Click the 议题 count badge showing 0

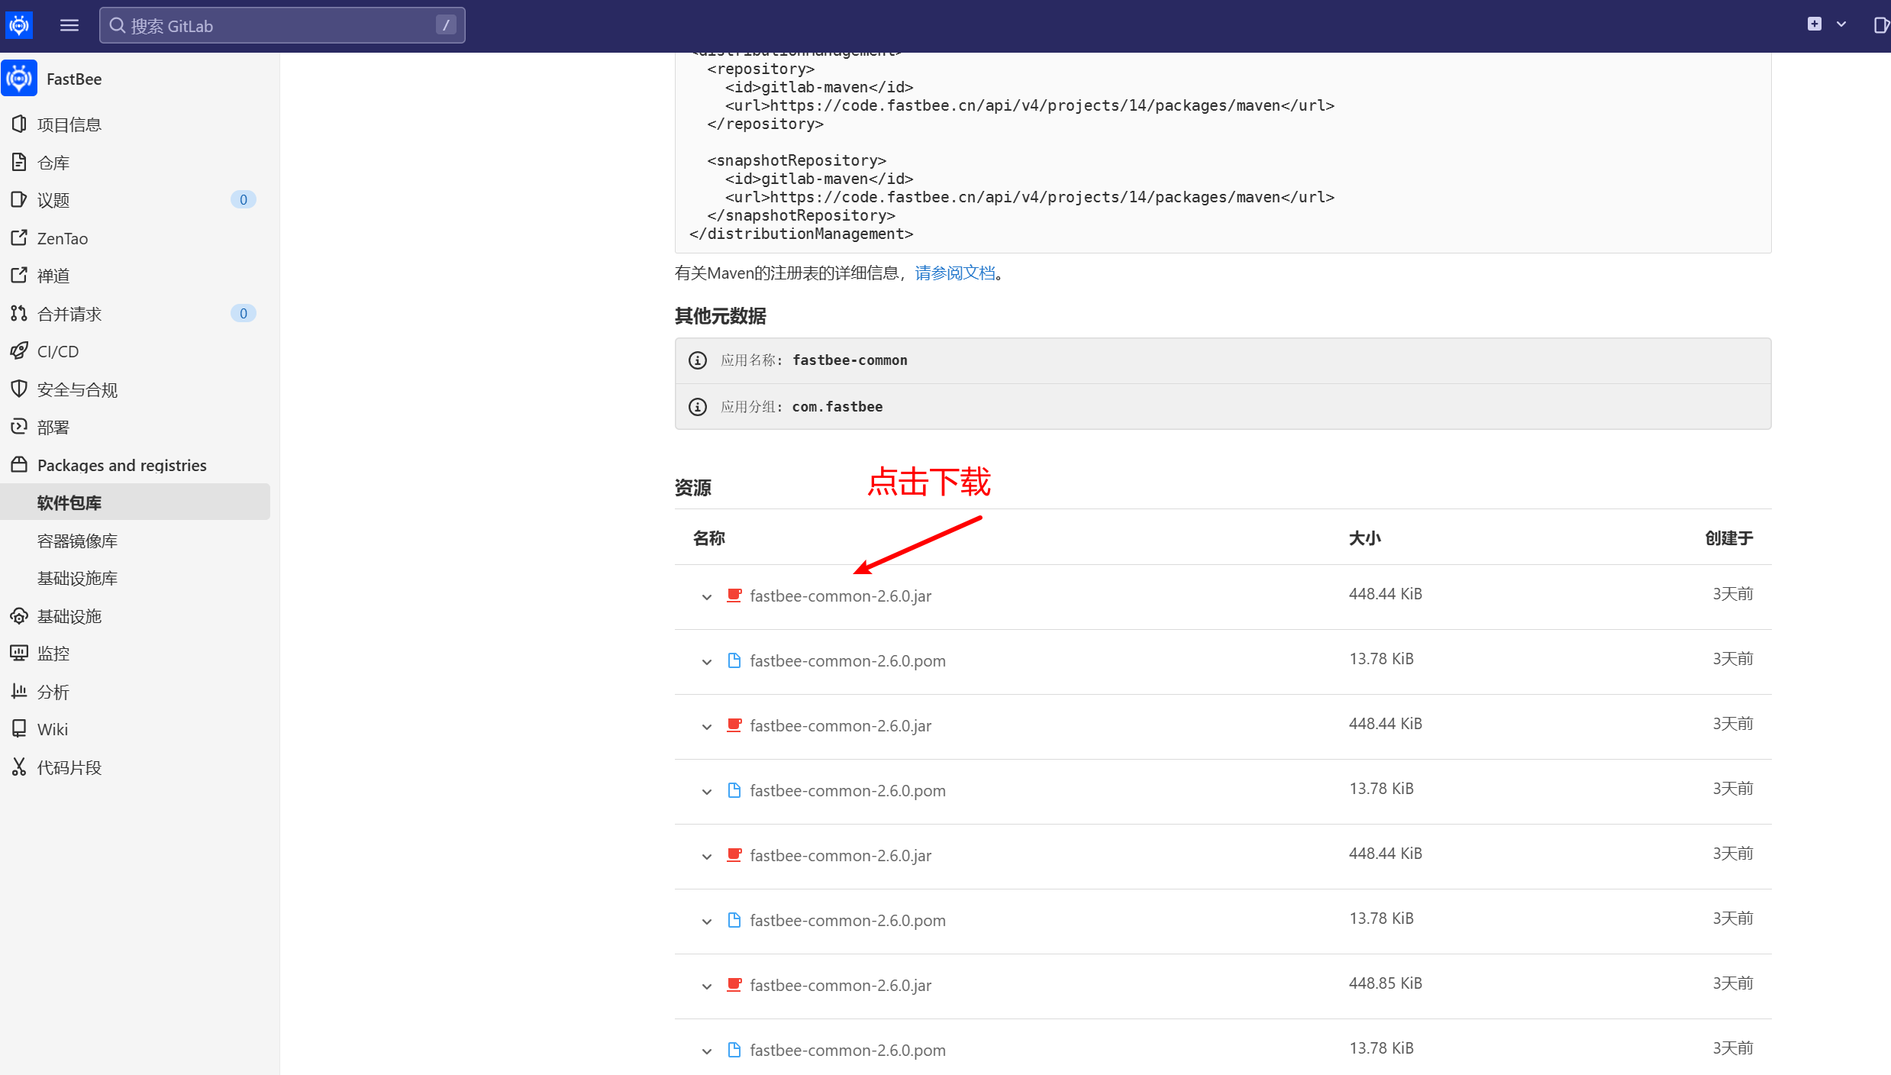pyautogui.click(x=244, y=199)
